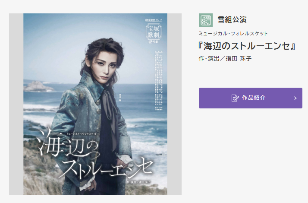This screenshot has height=203, width=308.
Task: Select the 『海辺のストルーエンセ』 title text
Action: 247,46
